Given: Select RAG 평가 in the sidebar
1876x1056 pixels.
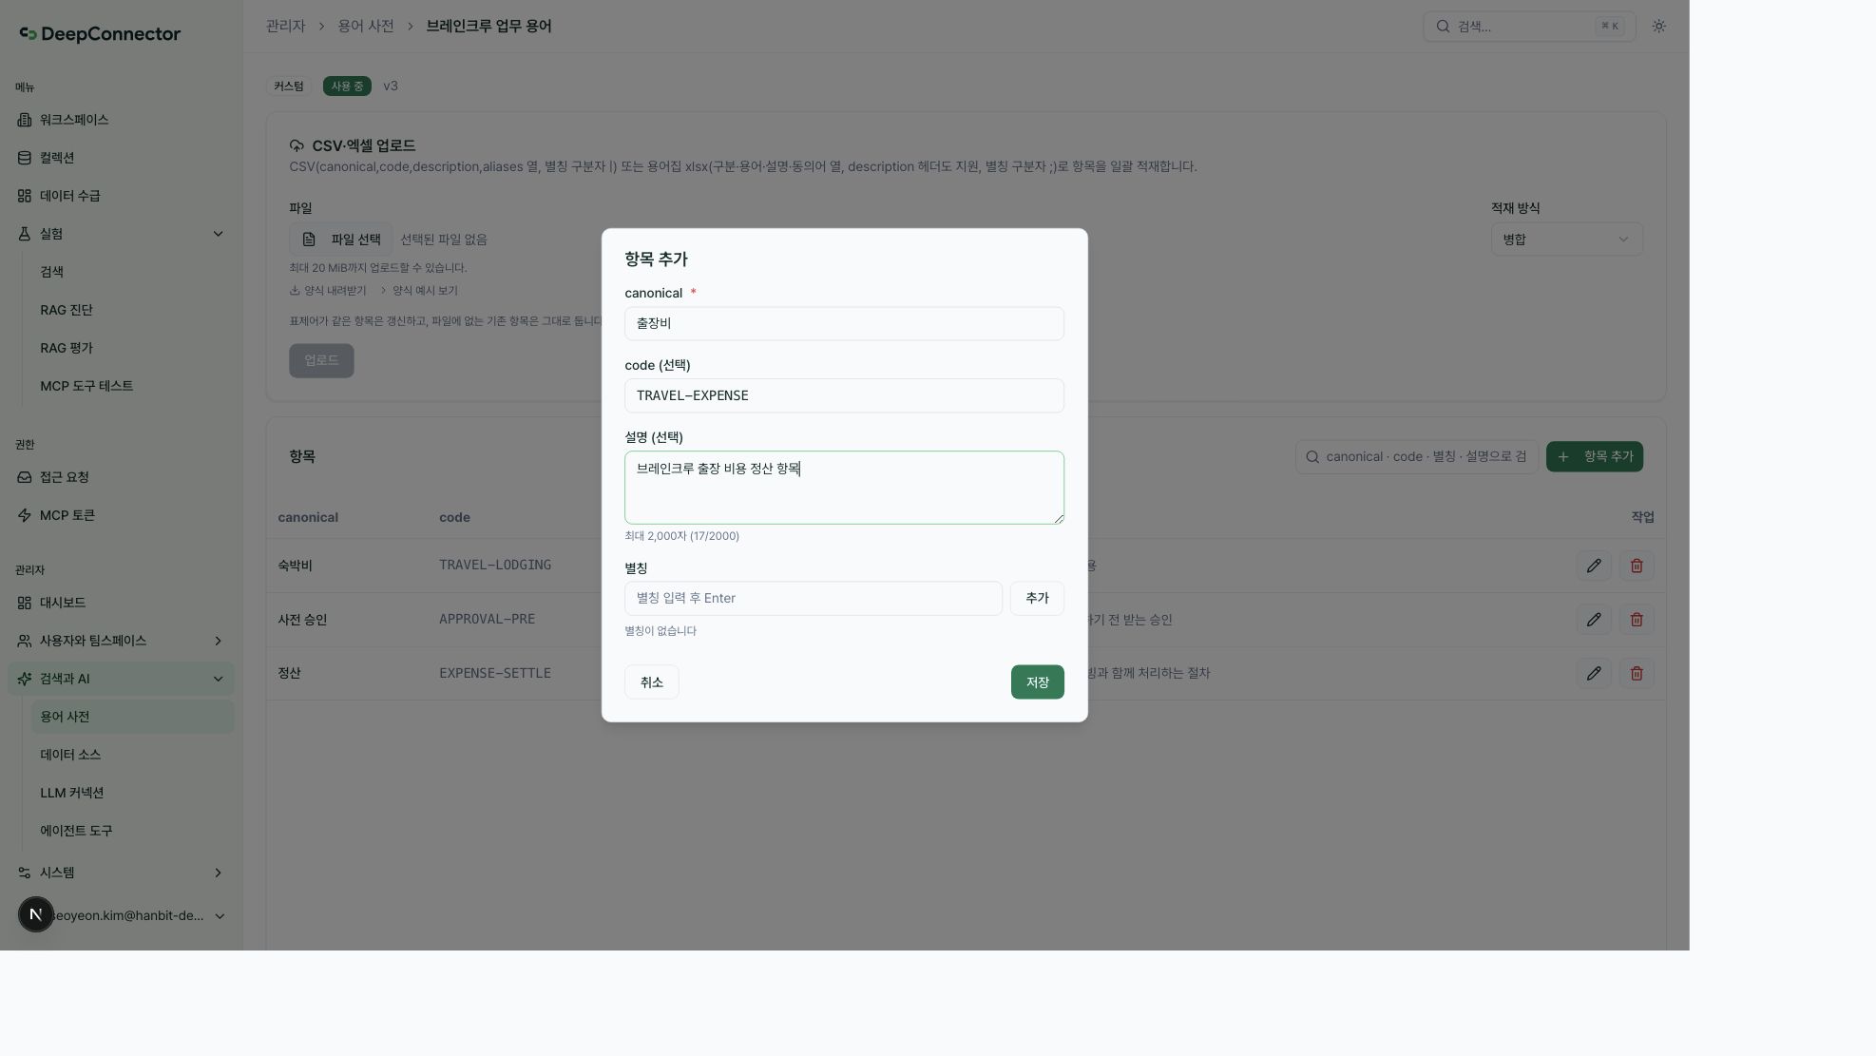Looking at the screenshot, I should tap(132, 348).
